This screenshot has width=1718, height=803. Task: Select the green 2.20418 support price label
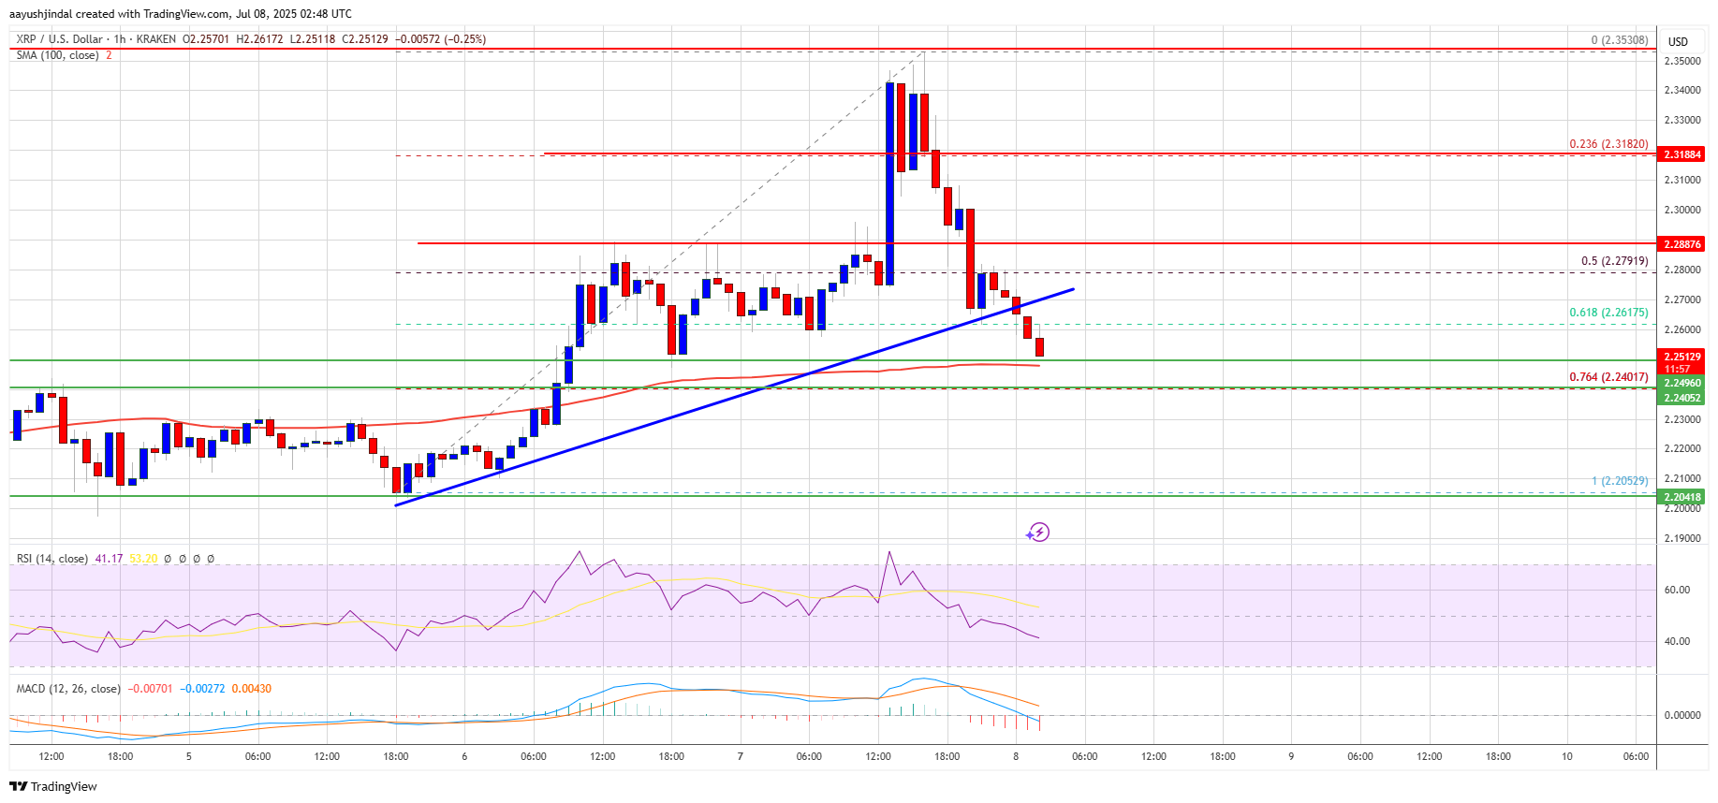[x=1681, y=497]
